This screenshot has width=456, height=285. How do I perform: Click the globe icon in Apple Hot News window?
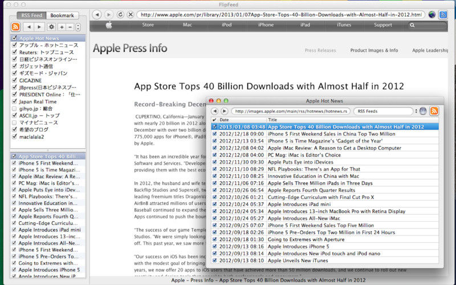click(423, 111)
